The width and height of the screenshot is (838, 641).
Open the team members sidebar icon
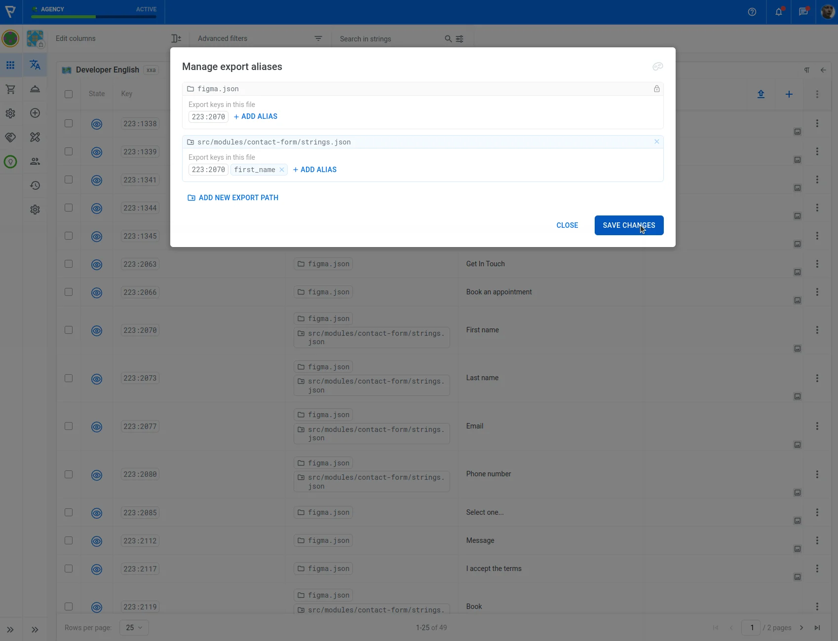tap(35, 161)
